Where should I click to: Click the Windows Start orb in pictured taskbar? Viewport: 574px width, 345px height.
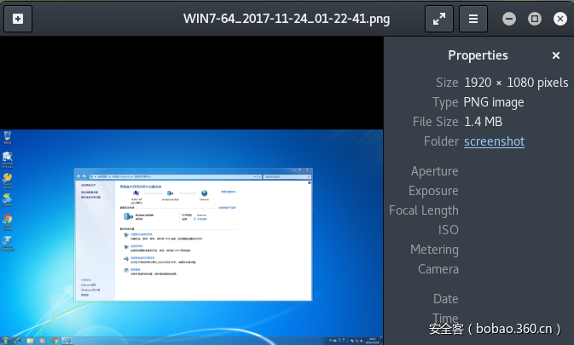[5, 340]
